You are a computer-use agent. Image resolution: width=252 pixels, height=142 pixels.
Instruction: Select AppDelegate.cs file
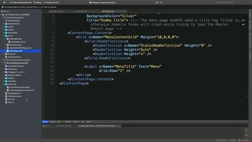tap(14, 93)
